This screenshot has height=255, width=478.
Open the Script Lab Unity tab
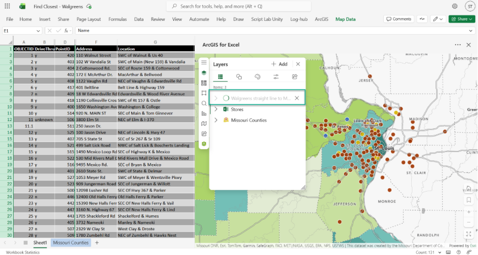[267, 19]
